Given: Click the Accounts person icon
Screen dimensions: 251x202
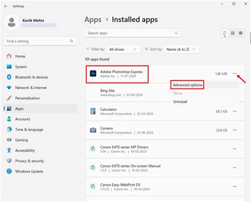Looking at the screenshot, I should point(9,119).
